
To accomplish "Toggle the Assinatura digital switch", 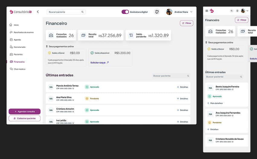I will 125,12.
